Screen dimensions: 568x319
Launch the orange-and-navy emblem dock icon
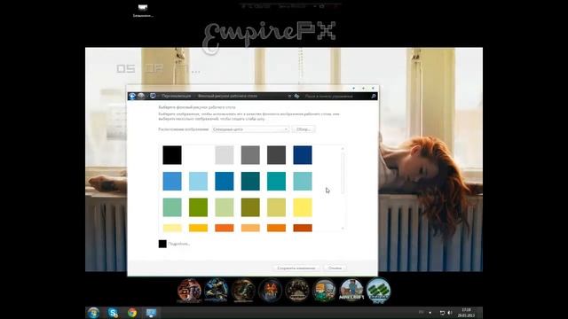click(x=270, y=290)
